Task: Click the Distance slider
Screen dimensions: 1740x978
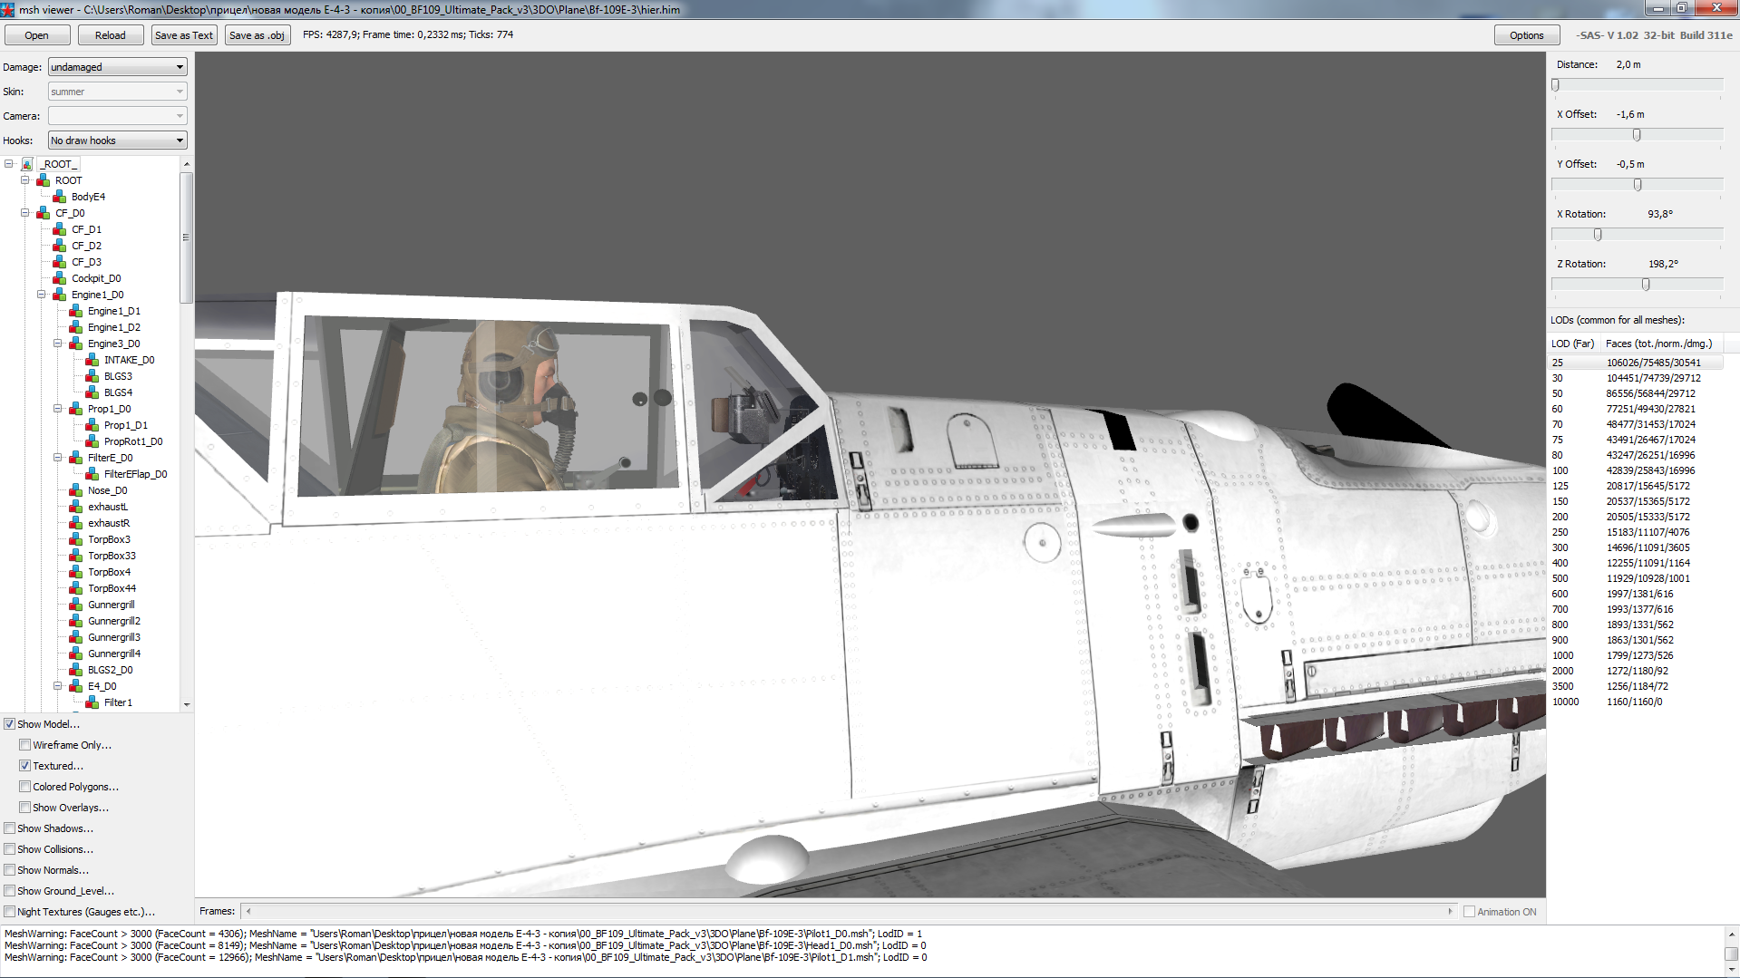Action: [x=1637, y=85]
